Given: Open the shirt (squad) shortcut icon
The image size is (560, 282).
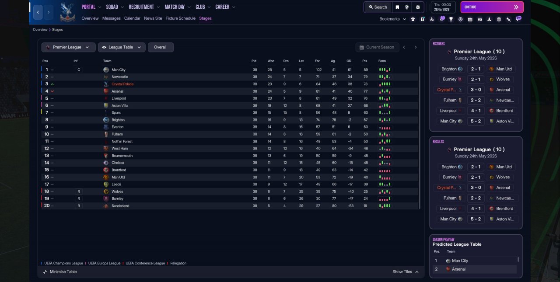Looking at the screenshot, I should click(413, 19).
